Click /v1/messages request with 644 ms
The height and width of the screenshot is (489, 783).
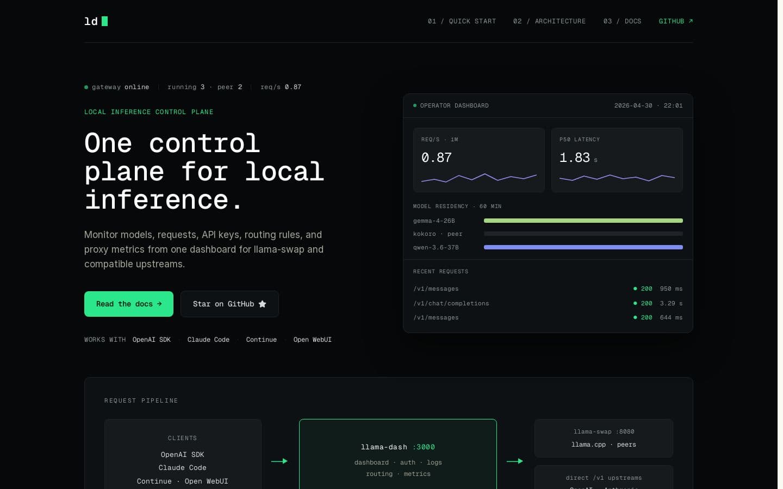tap(548, 317)
